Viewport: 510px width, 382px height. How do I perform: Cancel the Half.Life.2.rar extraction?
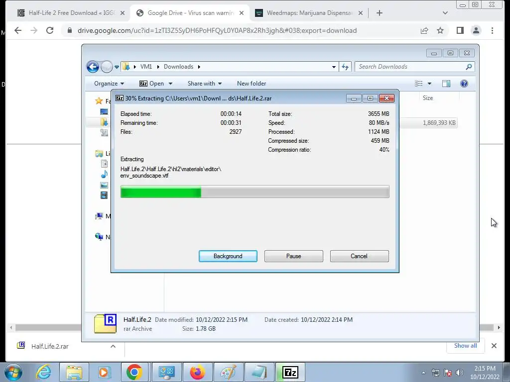359,256
